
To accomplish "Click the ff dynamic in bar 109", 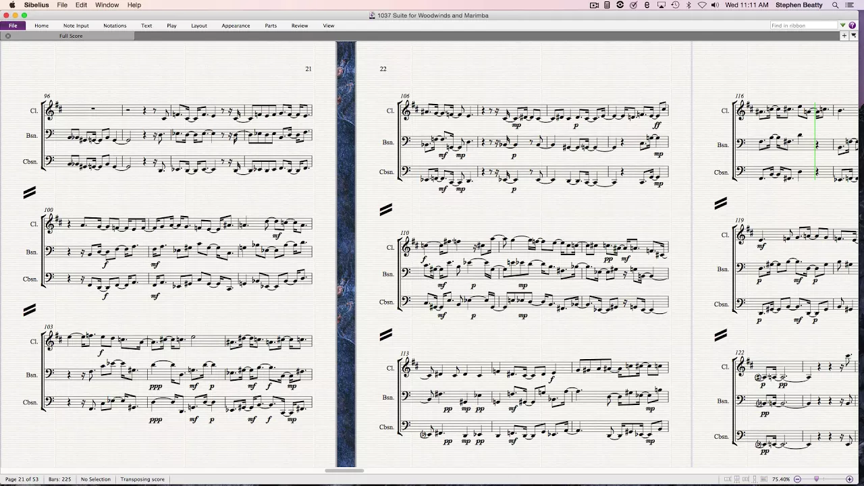I will point(657,125).
